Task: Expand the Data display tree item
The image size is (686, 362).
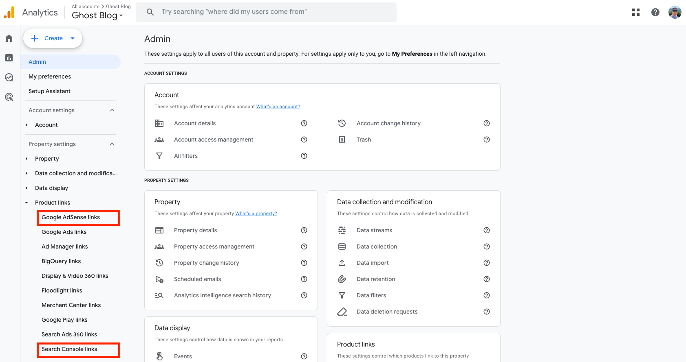Action: 27,188
